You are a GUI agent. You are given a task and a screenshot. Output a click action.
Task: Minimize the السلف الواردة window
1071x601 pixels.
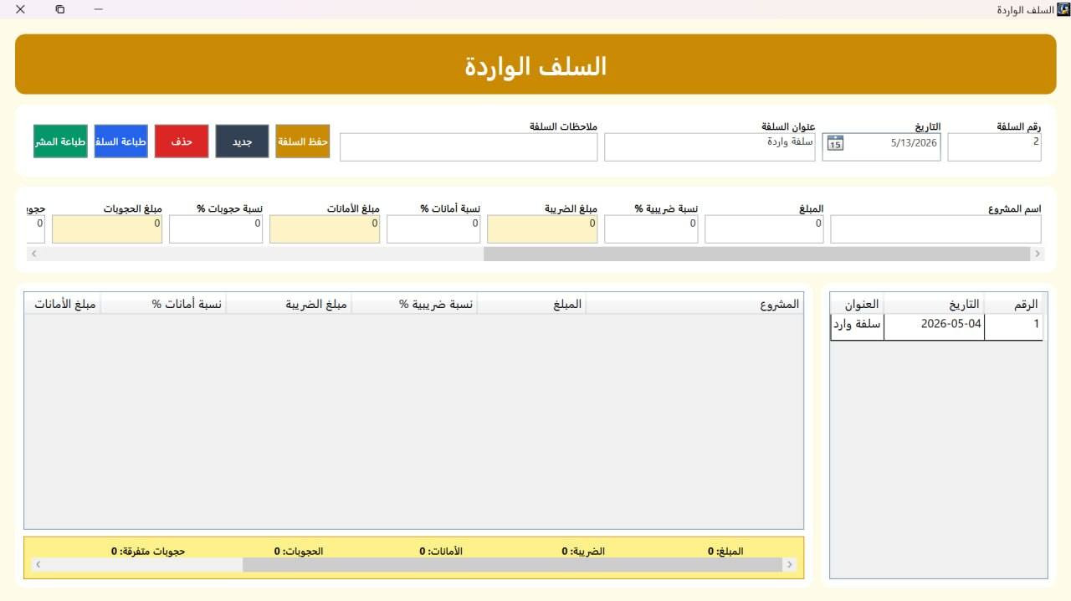click(x=99, y=9)
